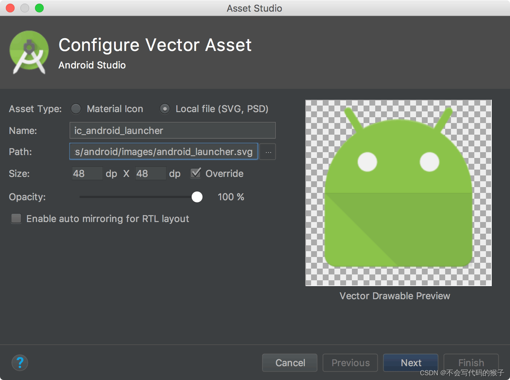Click the 100 % opacity value

point(231,197)
